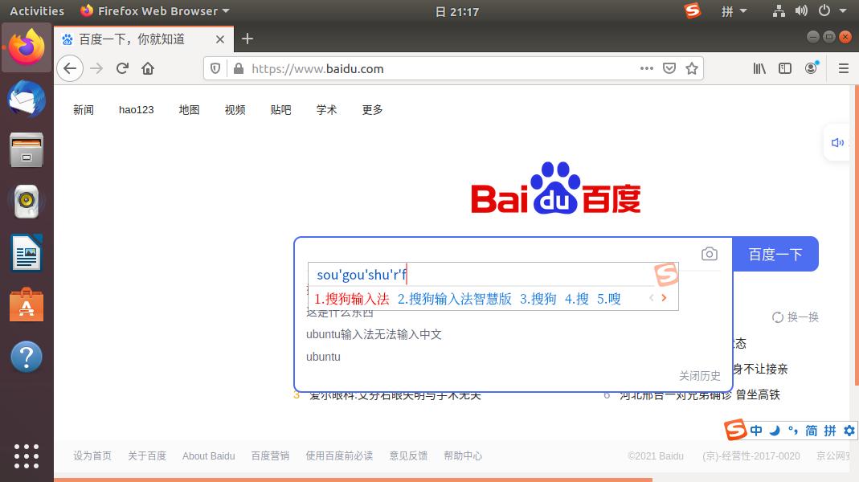Click the camera icon for image search

710,253
